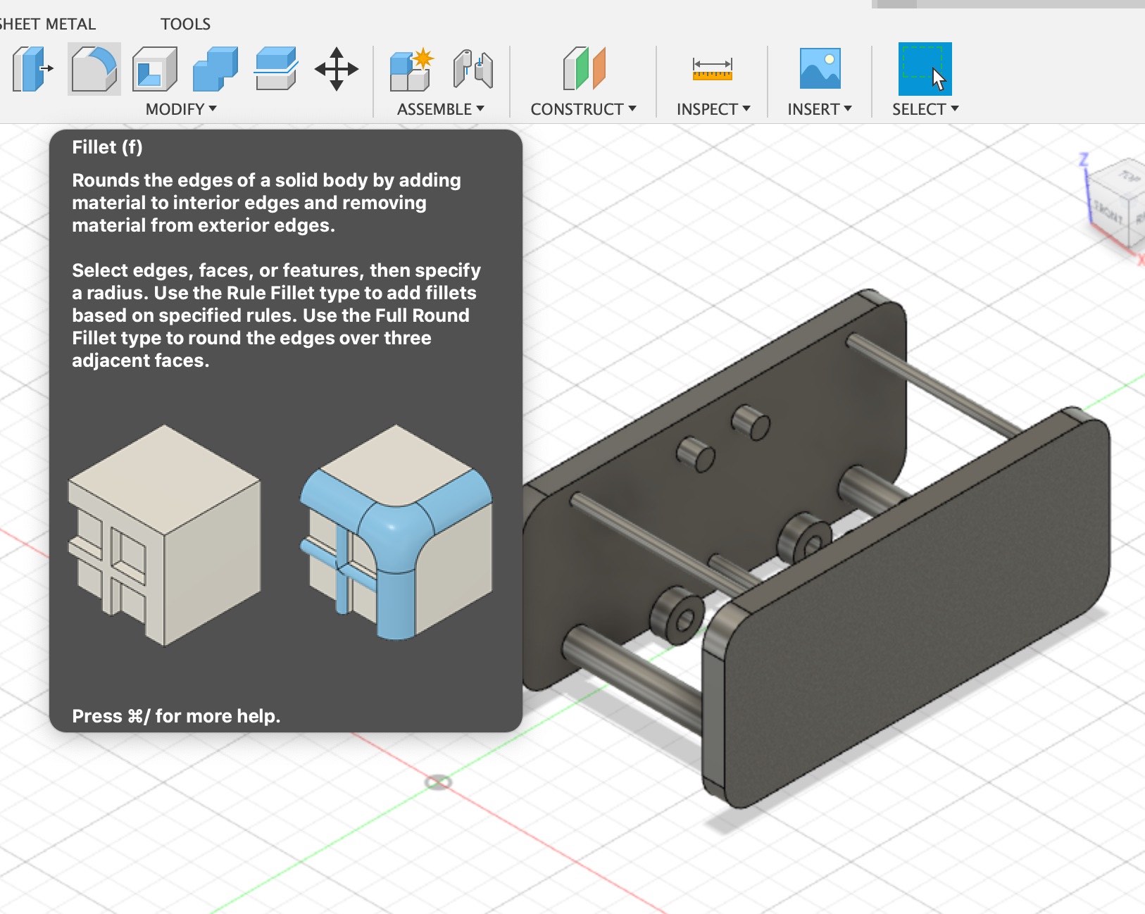
Task: Switch to the SHEET METAL tab
Action: tap(47, 24)
